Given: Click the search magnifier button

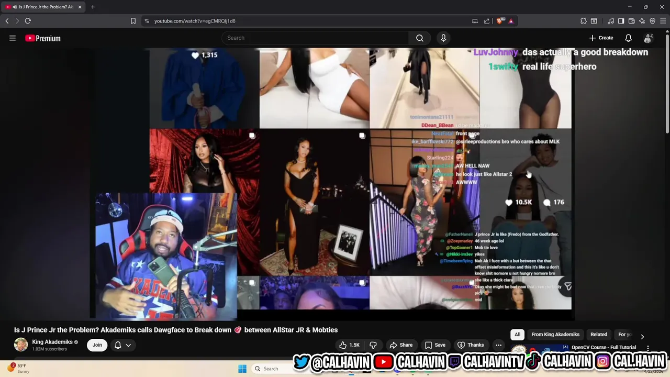Looking at the screenshot, I should click(420, 38).
